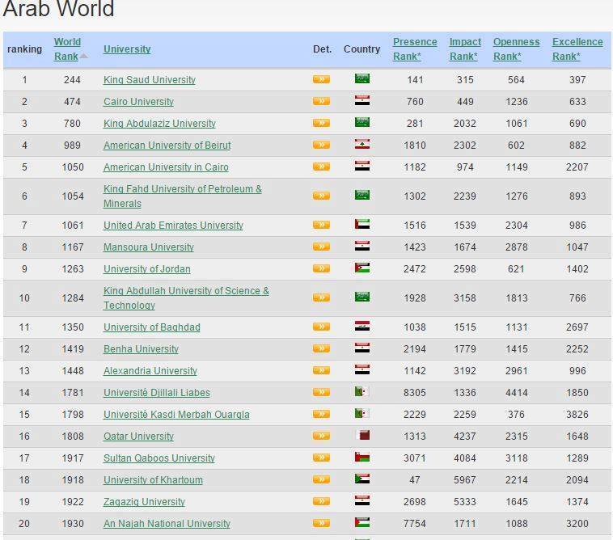Click excellence rank value 3826
This screenshot has width=613, height=540.
pyautogui.click(x=577, y=415)
